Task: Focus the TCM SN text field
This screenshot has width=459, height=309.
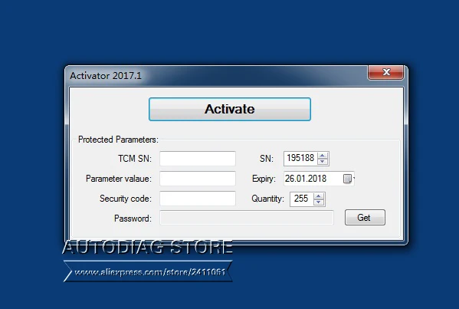Action: tap(198, 159)
